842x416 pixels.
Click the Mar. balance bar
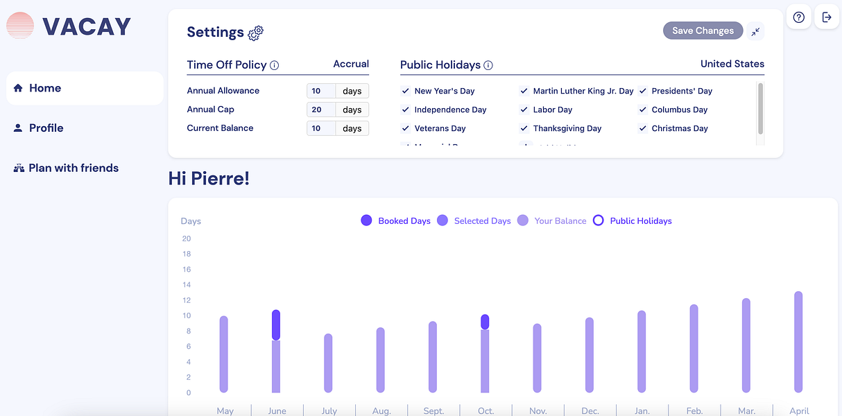(x=746, y=345)
